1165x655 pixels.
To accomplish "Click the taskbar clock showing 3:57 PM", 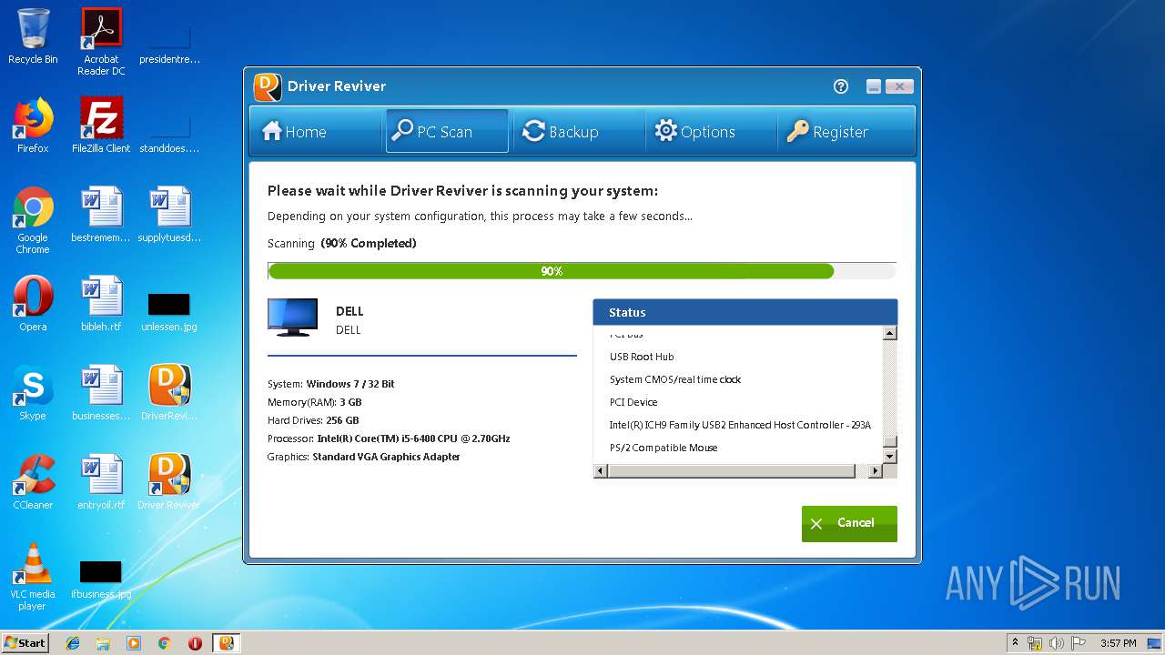I will 1118,643.
